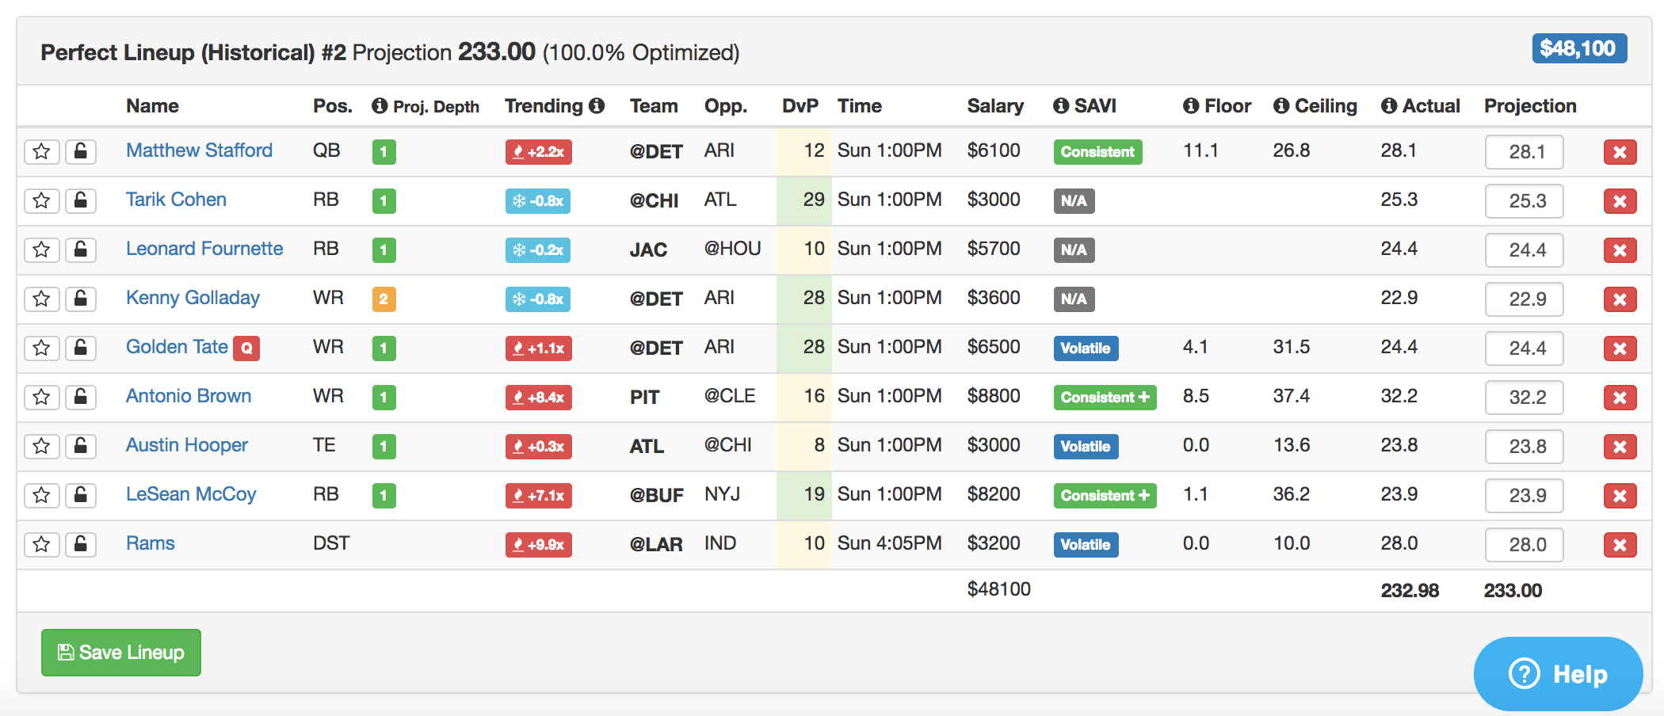
Task: Click the Salary column header
Action: (x=995, y=106)
